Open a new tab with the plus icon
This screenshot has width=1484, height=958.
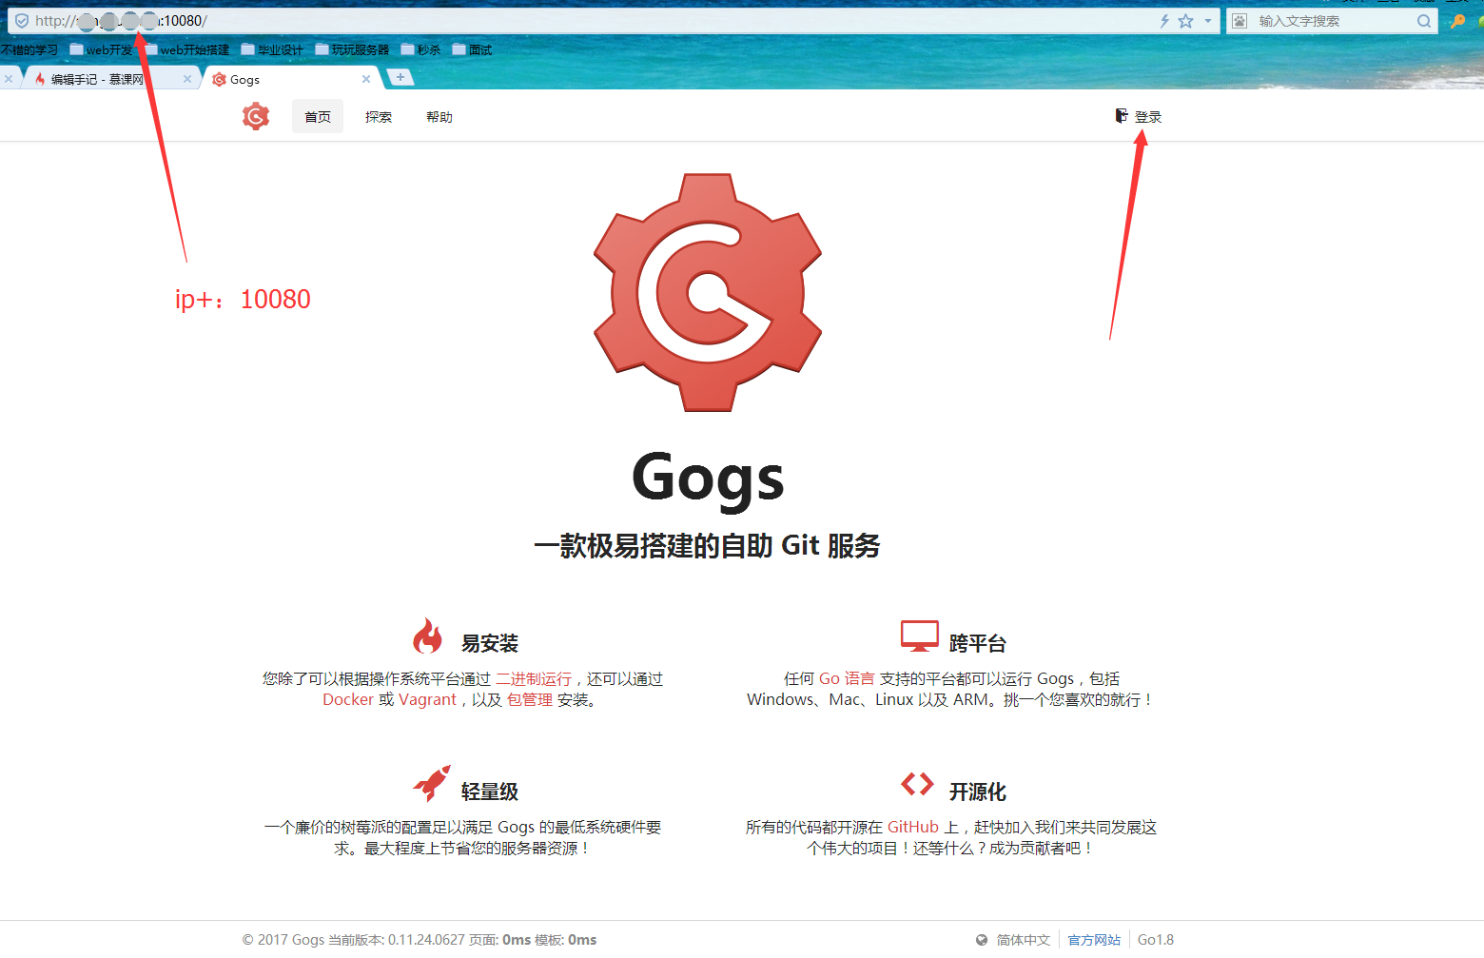pos(400,77)
